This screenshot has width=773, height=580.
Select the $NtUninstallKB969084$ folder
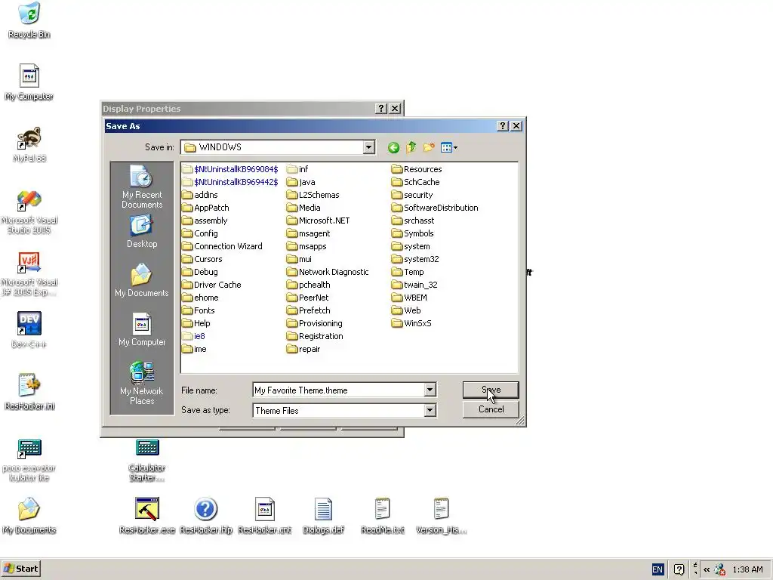coord(230,169)
